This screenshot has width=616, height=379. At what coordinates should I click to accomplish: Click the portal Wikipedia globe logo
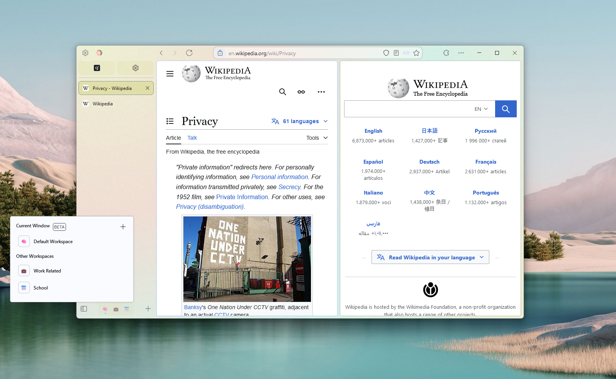coord(398,88)
